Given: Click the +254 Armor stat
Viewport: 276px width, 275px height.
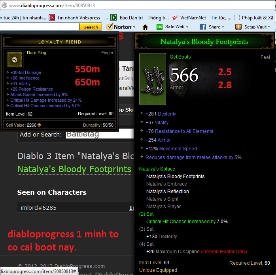Looking at the screenshot, I should [158, 140].
